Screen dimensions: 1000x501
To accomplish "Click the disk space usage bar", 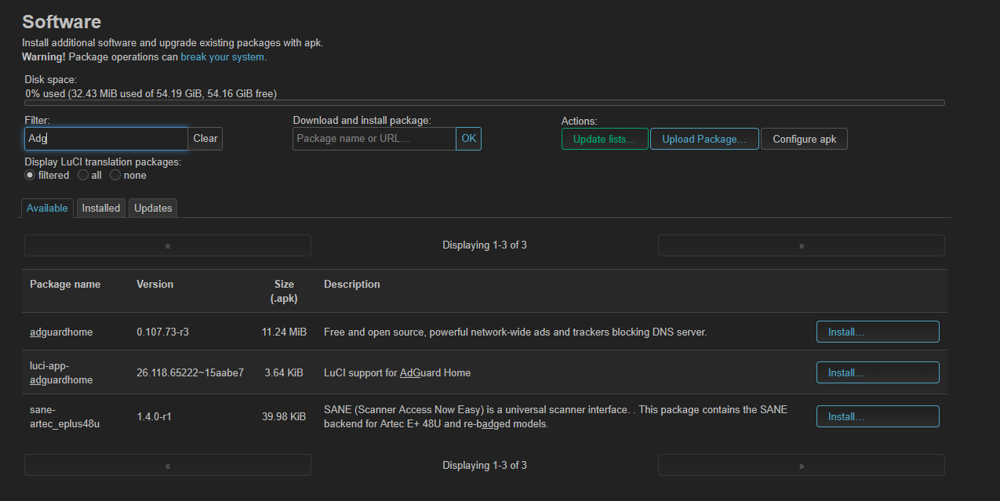I will pyautogui.click(x=485, y=103).
